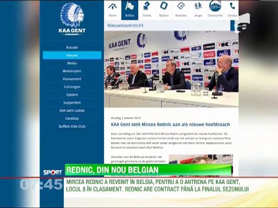Click the Nieuwsoverzicht heading
The width and height of the screenshot is (278, 208).
pos(125,26)
